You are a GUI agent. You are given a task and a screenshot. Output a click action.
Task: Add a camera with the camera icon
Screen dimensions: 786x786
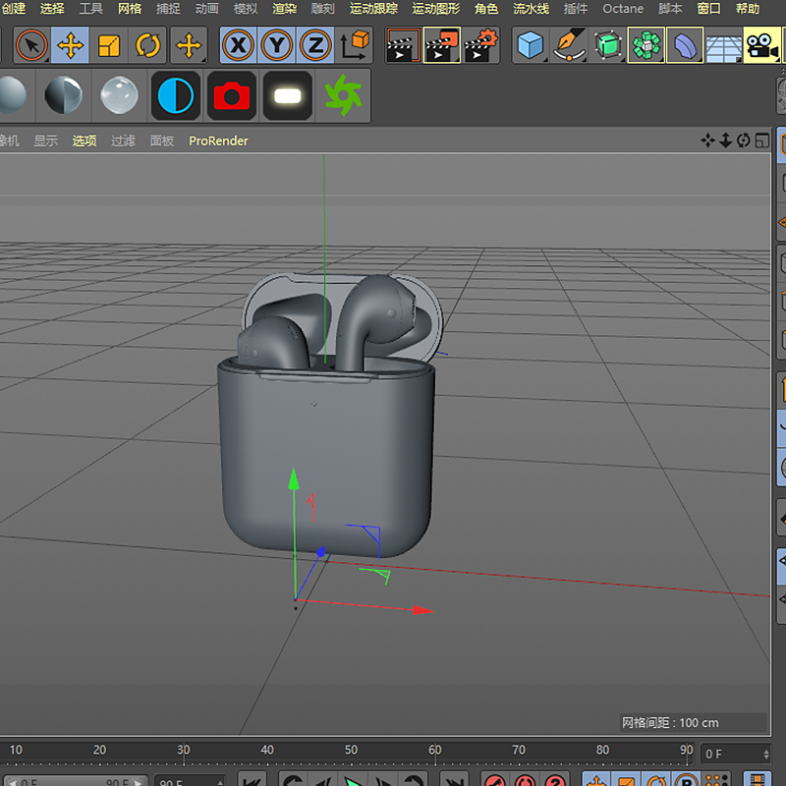pyautogui.click(x=762, y=45)
